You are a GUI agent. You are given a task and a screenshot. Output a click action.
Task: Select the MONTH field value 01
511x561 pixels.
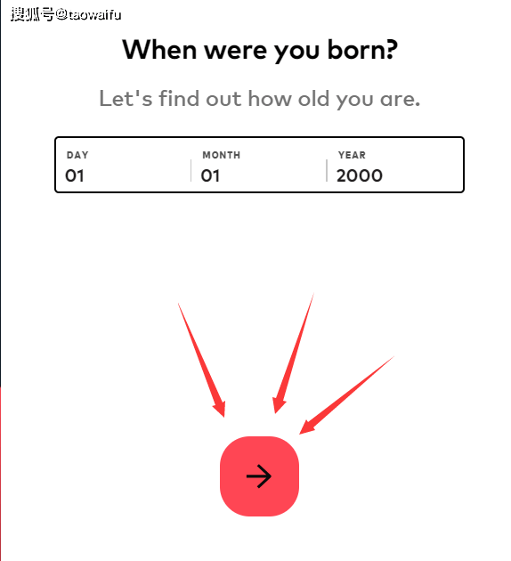210,175
